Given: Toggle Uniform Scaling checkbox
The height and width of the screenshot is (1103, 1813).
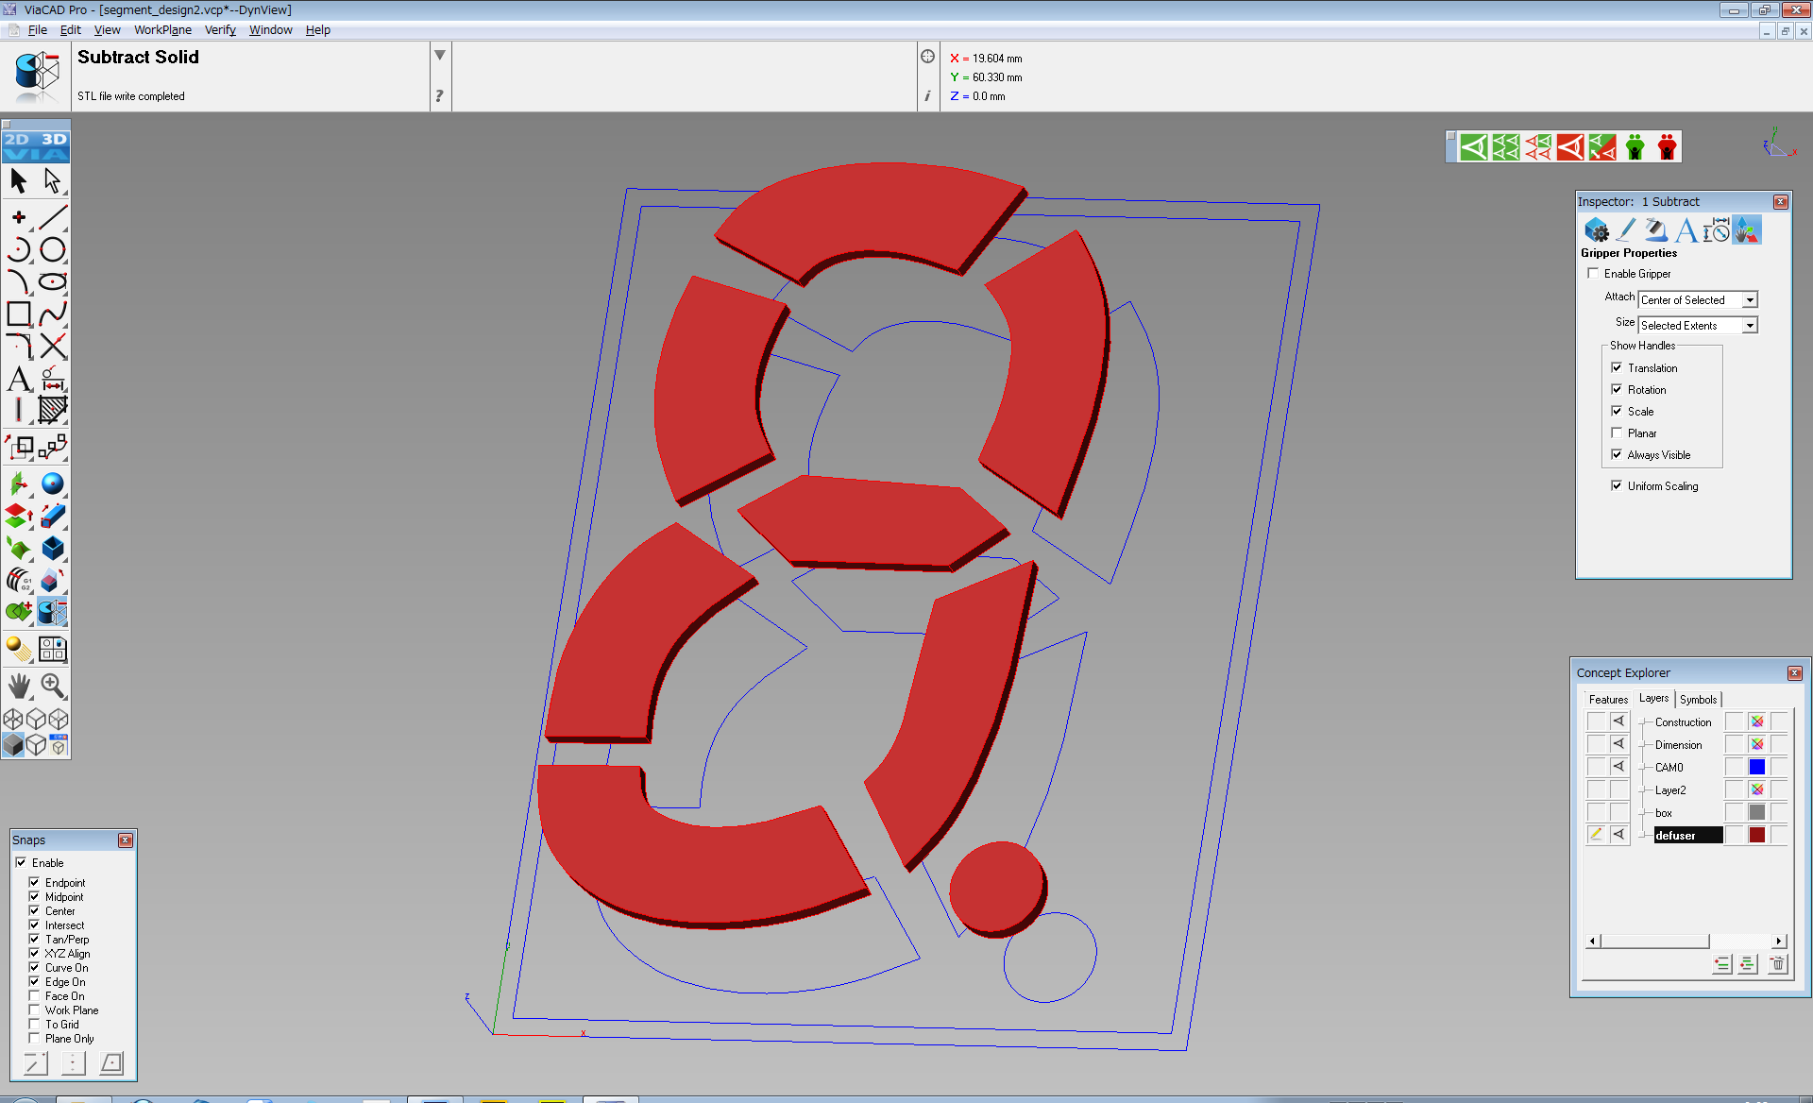Looking at the screenshot, I should 1617,486.
